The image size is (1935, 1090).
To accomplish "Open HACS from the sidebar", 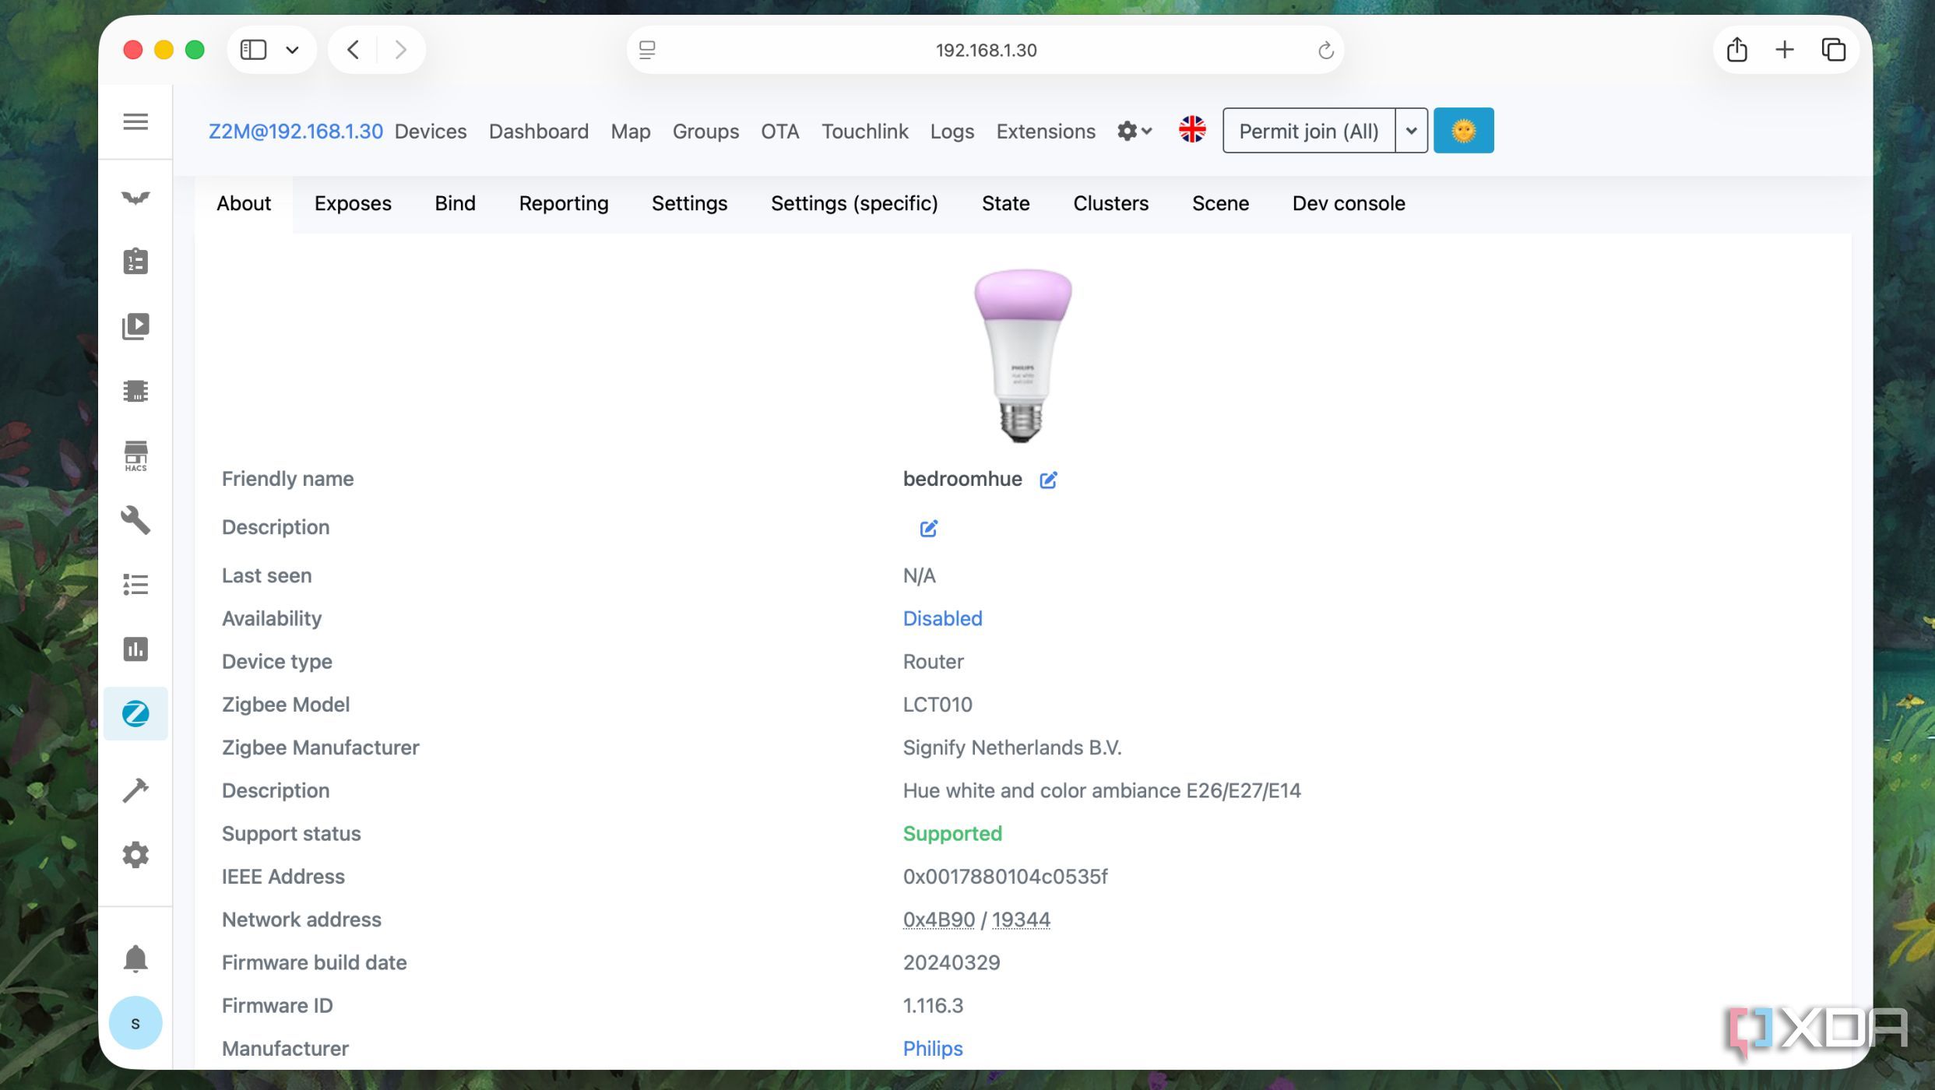I will (135, 456).
